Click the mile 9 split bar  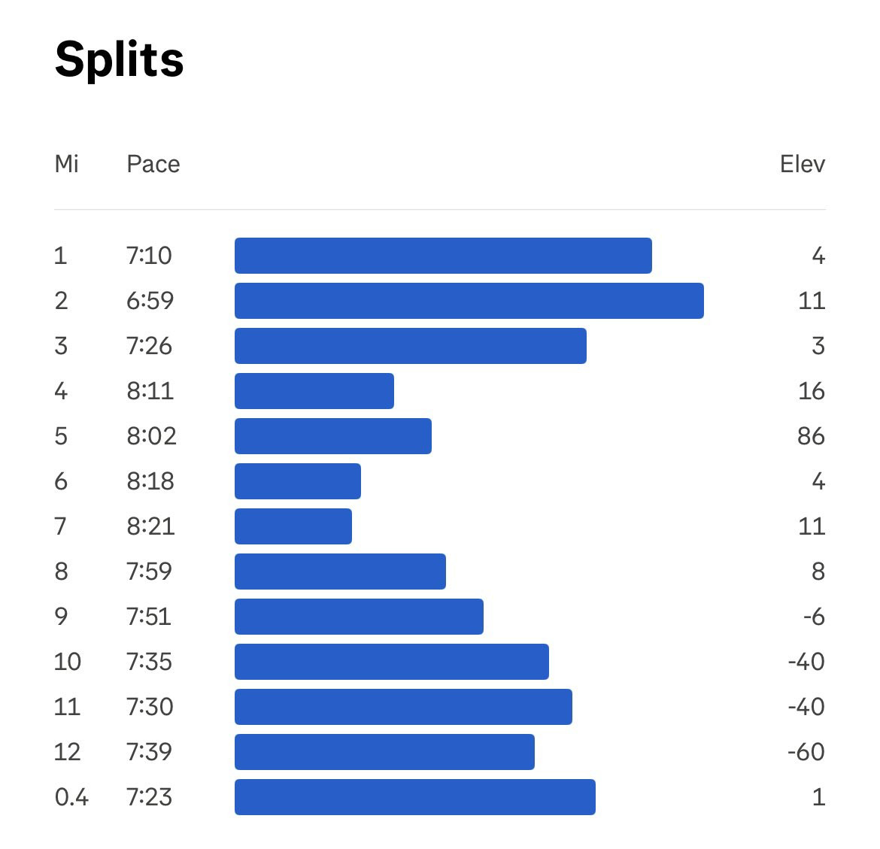click(360, 617)
